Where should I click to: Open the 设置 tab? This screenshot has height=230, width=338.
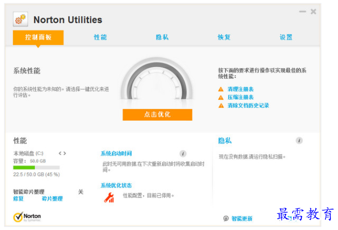(x=286, y=37)
